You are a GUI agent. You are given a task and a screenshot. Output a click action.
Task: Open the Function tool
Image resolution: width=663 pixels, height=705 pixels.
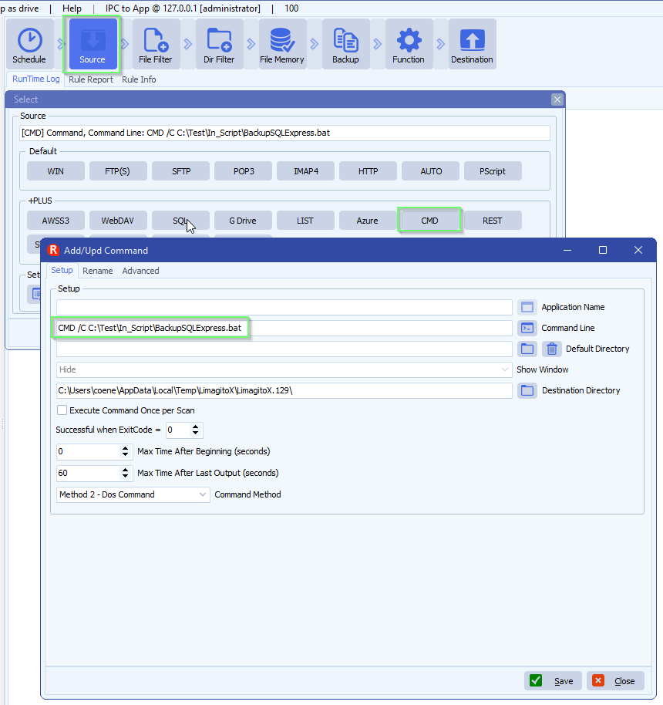tap(409, 44)
